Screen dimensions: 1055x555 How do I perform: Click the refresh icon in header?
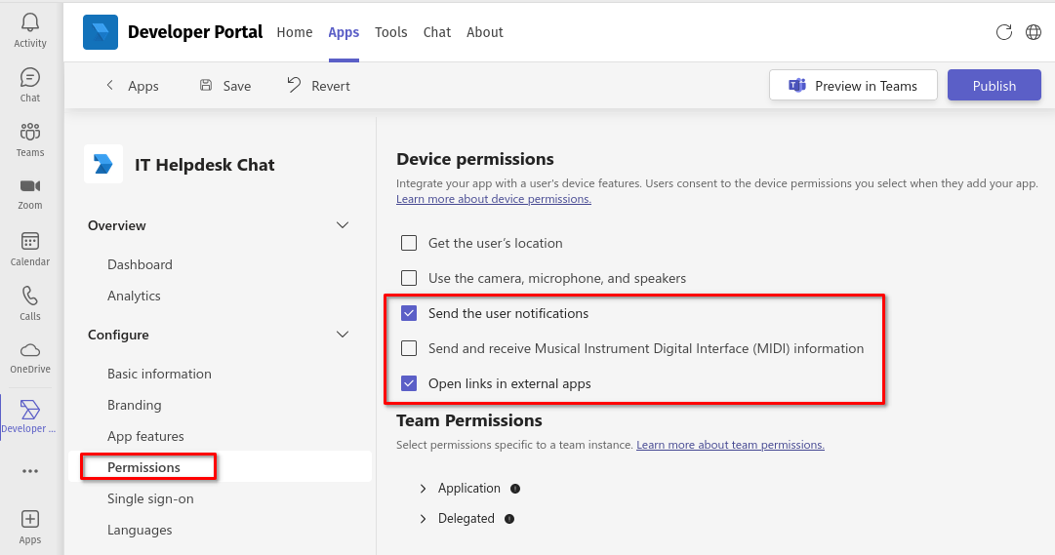click(x=1004, y=32)
